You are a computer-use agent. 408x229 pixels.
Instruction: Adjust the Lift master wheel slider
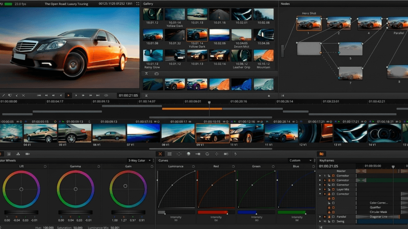pos(22,212)
